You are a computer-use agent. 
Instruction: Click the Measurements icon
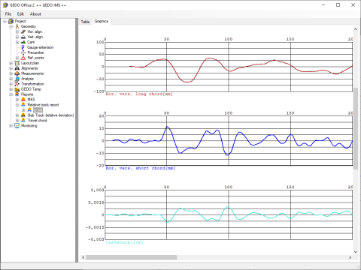coord(17,73)
